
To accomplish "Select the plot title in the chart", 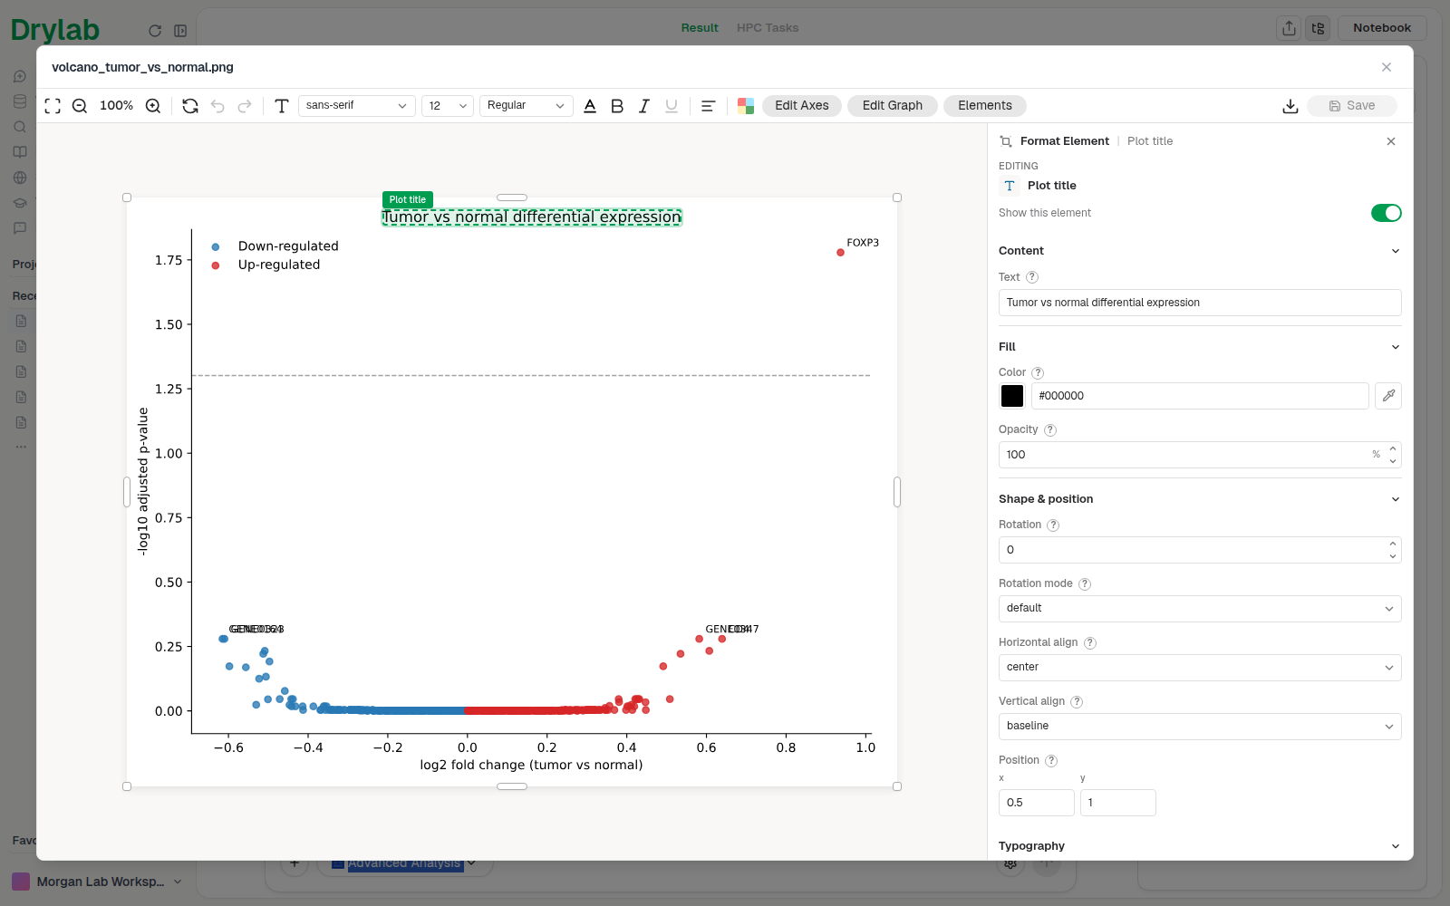I will click(532, 217).
